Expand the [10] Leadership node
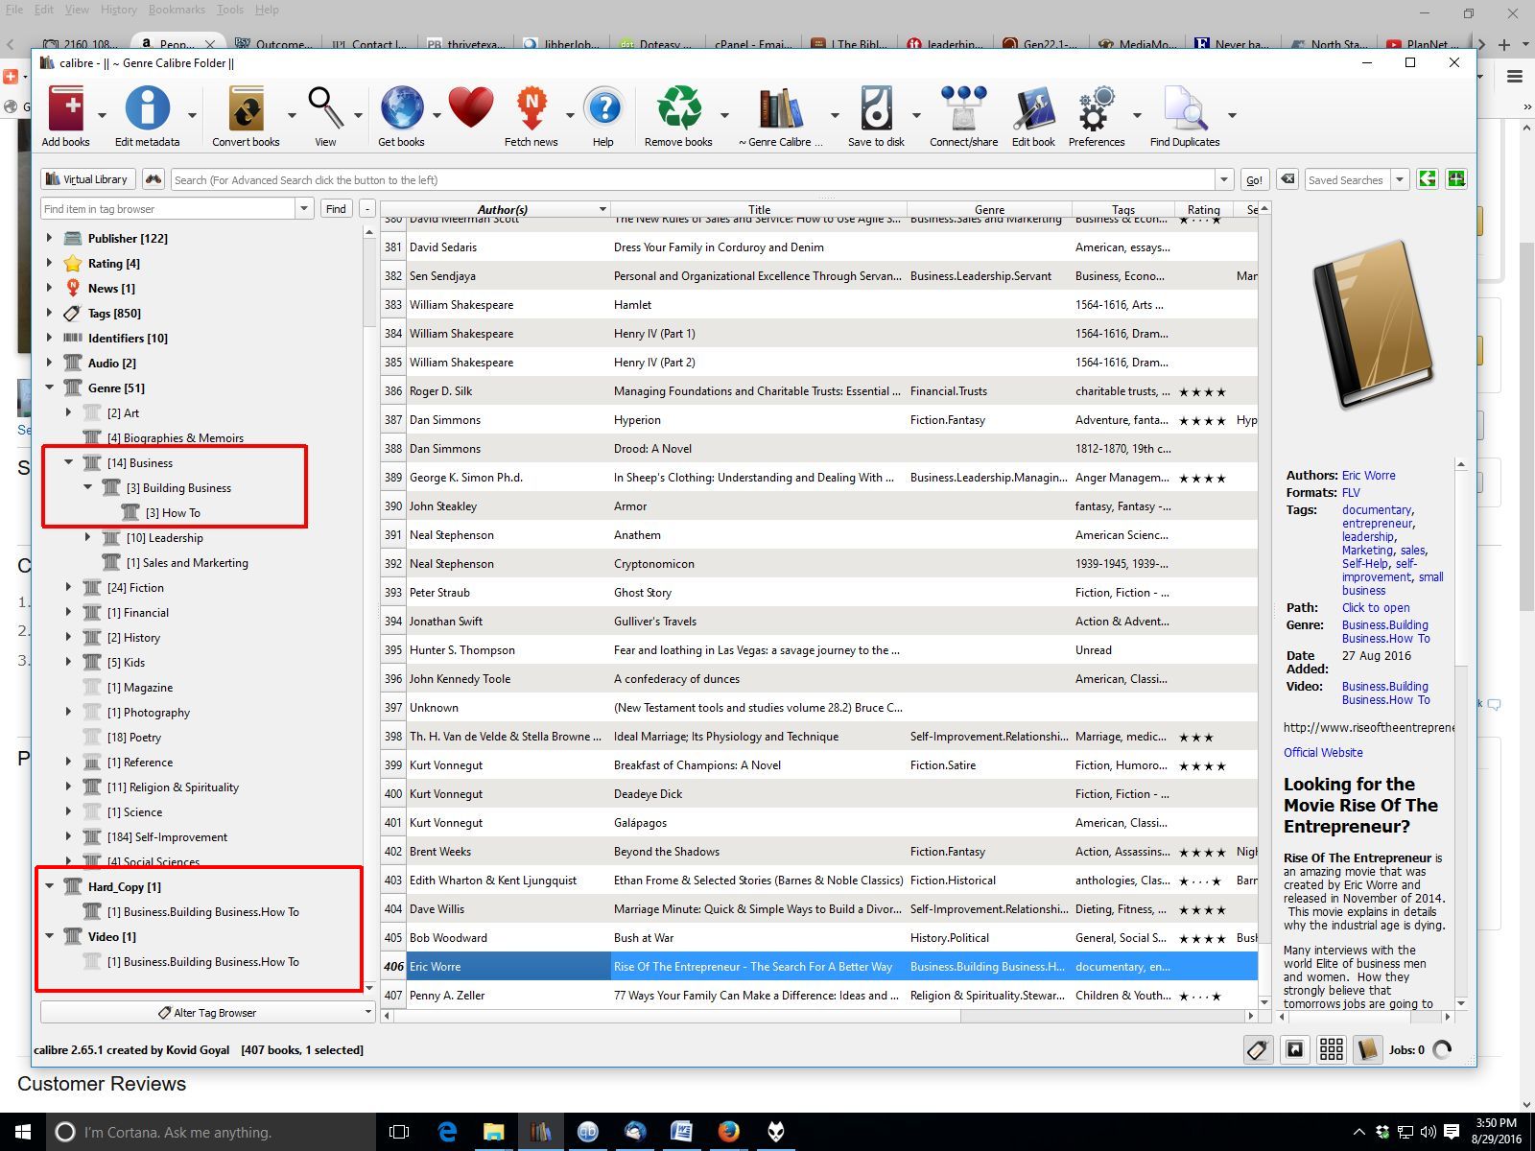Image resolution: width=1535 pixels, height=1151 pixels. pyautogui.click(x=87, y=537)
